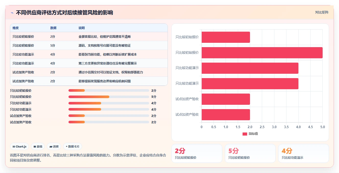Click the Chart.js tag
The image size is (339, 173).
19,147
